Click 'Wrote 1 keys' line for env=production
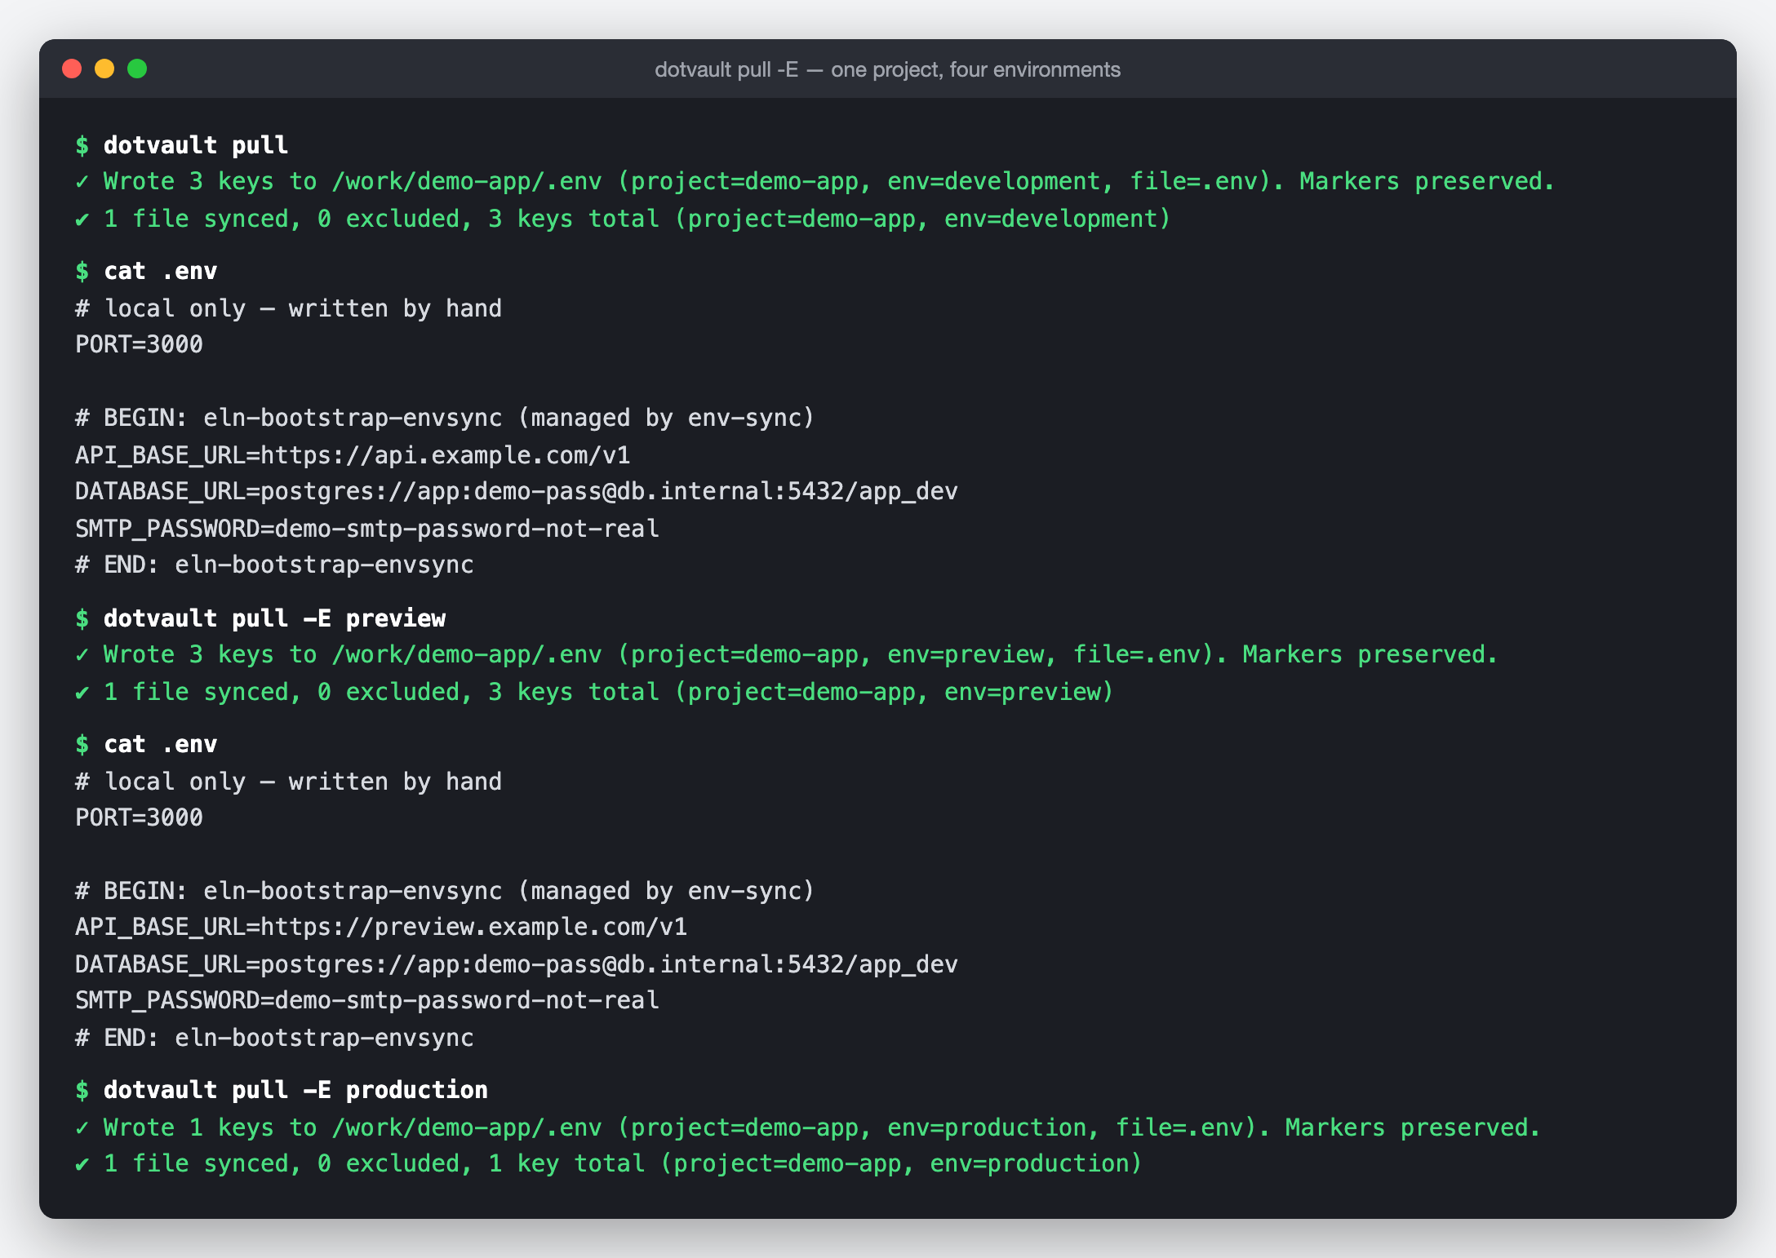The width and height of the screenshot is (1776, 1258). pos(807,1127)
